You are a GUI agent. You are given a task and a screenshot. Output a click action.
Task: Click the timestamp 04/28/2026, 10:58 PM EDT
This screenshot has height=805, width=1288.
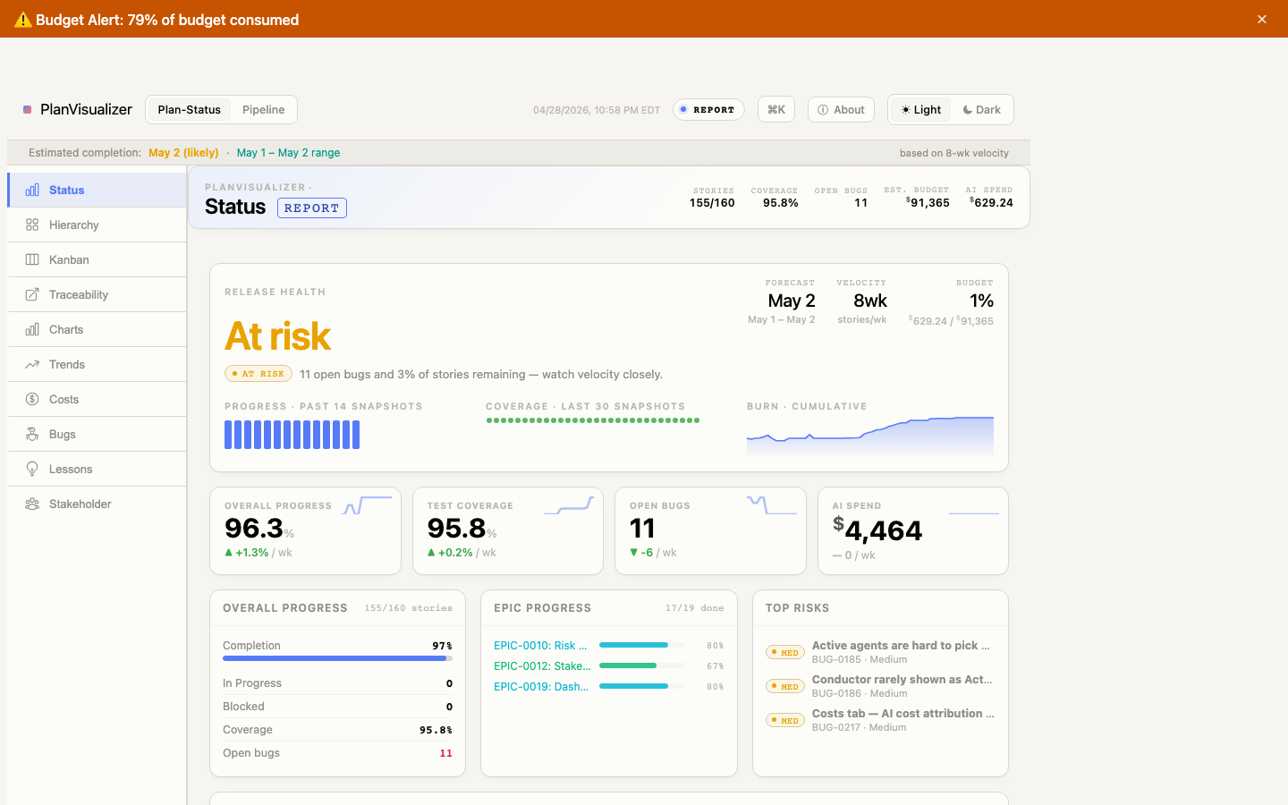(597, 110)
